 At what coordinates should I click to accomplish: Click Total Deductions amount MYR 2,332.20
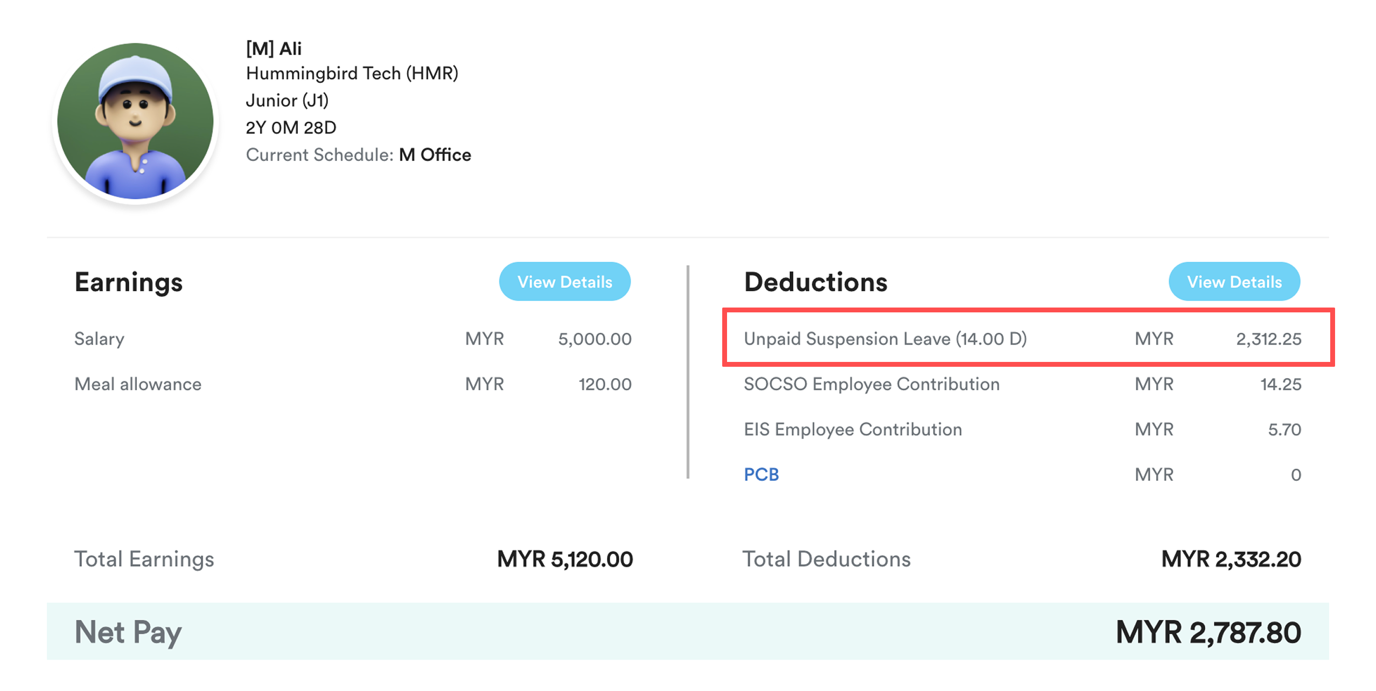1231,559
